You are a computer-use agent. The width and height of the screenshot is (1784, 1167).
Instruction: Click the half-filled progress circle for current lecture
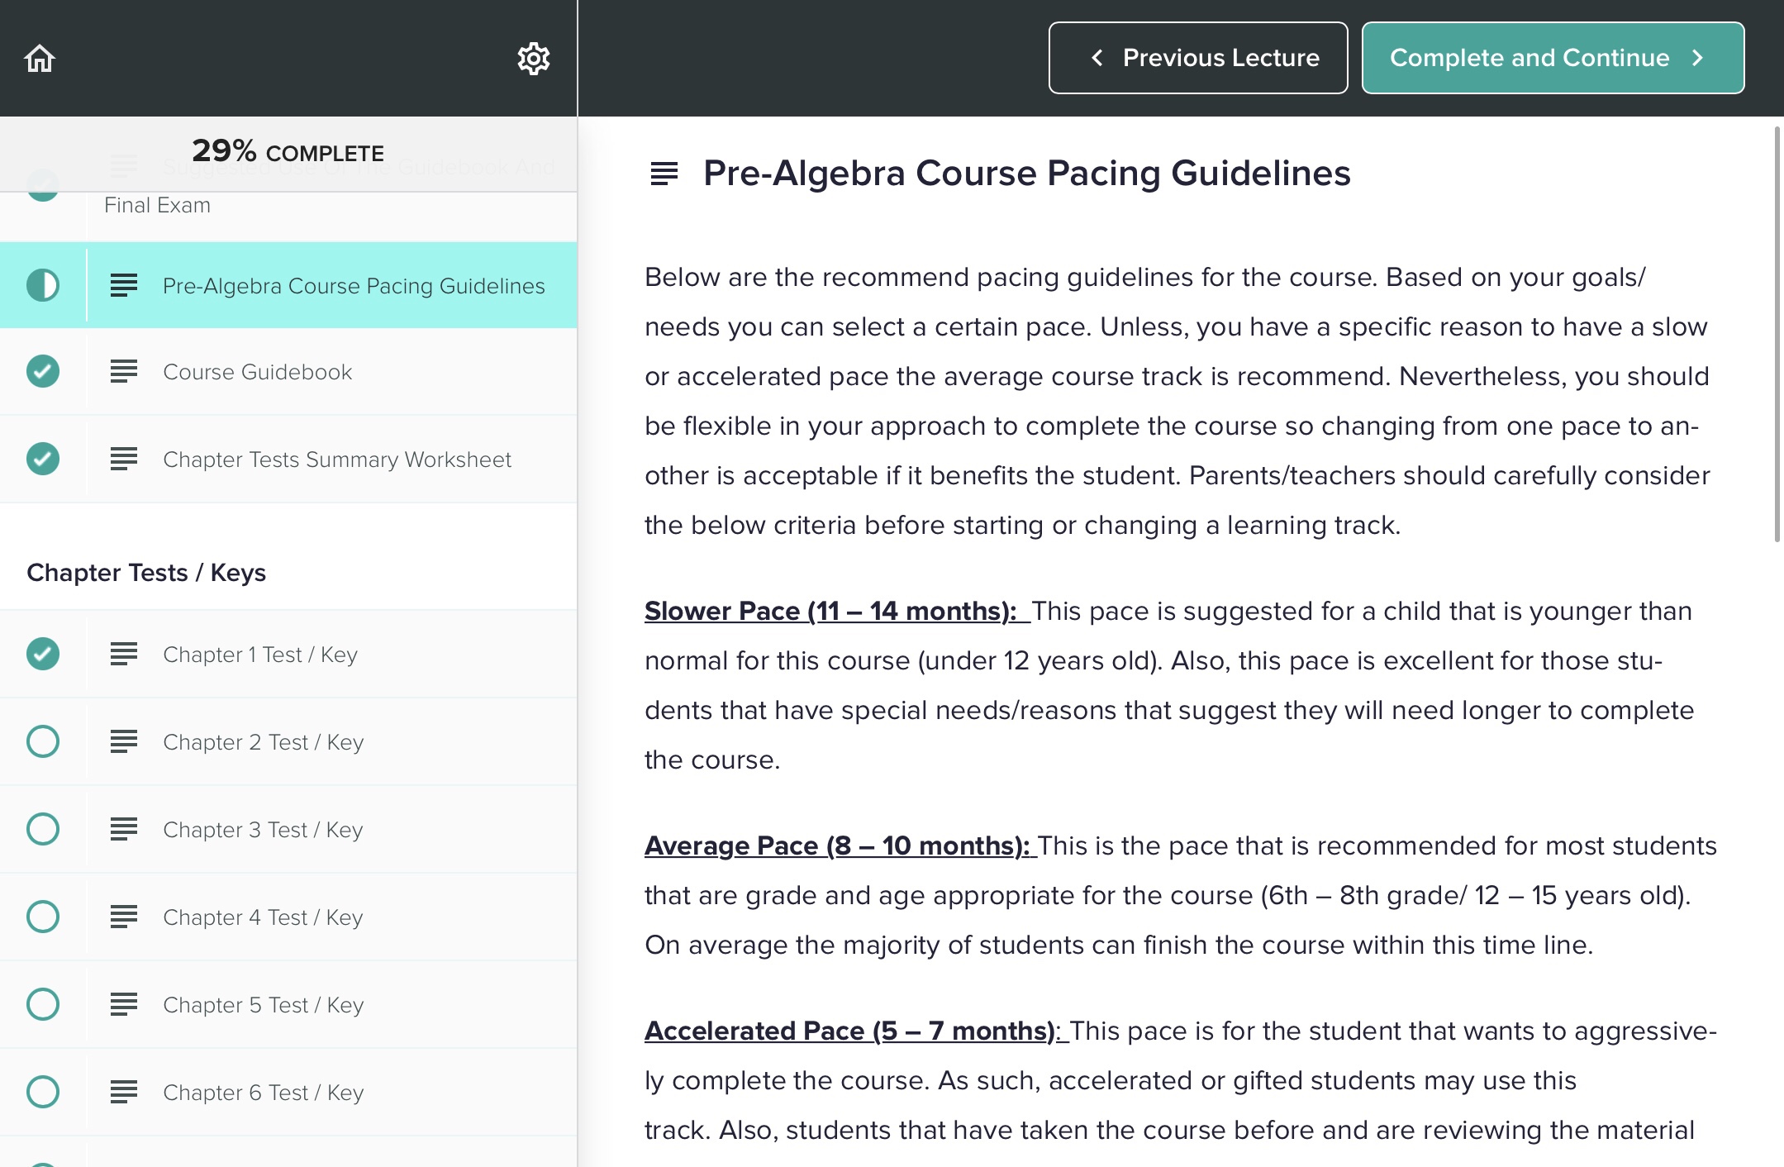click(x=42, y=285)
